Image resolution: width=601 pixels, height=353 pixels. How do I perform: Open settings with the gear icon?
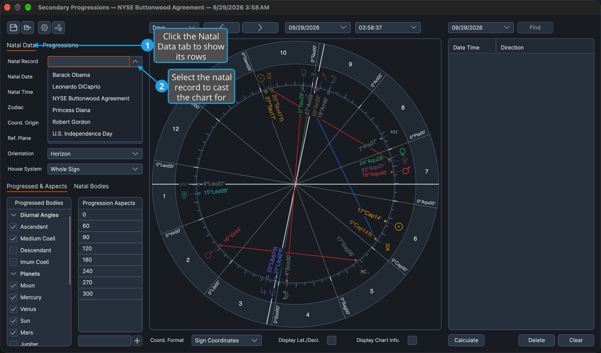44,28
